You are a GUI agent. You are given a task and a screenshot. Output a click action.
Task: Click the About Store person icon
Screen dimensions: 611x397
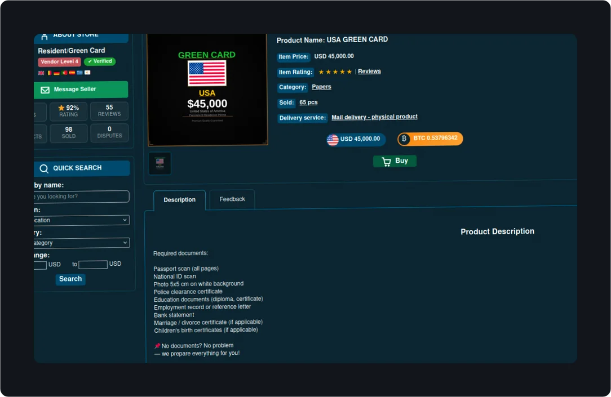pyautogui.click(x=45, y=37)
